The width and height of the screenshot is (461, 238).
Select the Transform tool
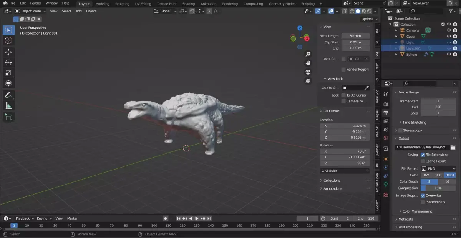[8, 83]
